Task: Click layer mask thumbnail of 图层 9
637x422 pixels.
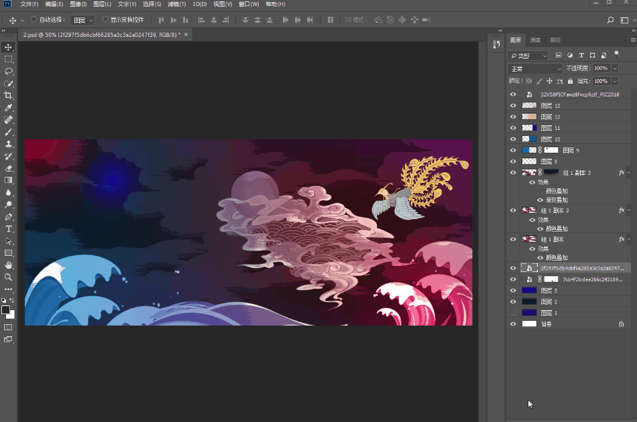Action: [551, 150]
